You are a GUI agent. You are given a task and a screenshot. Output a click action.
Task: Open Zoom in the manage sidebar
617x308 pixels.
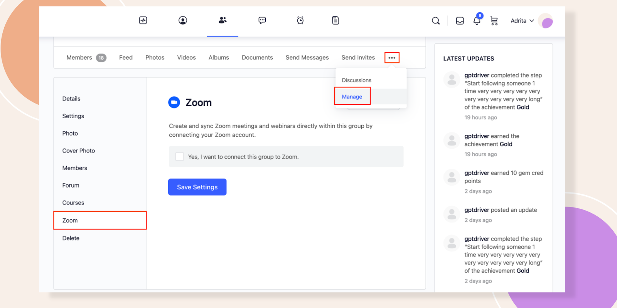tap(100, 220)
